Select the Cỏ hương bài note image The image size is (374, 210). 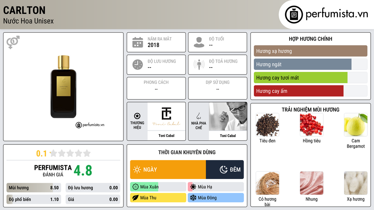click(267, 183)
